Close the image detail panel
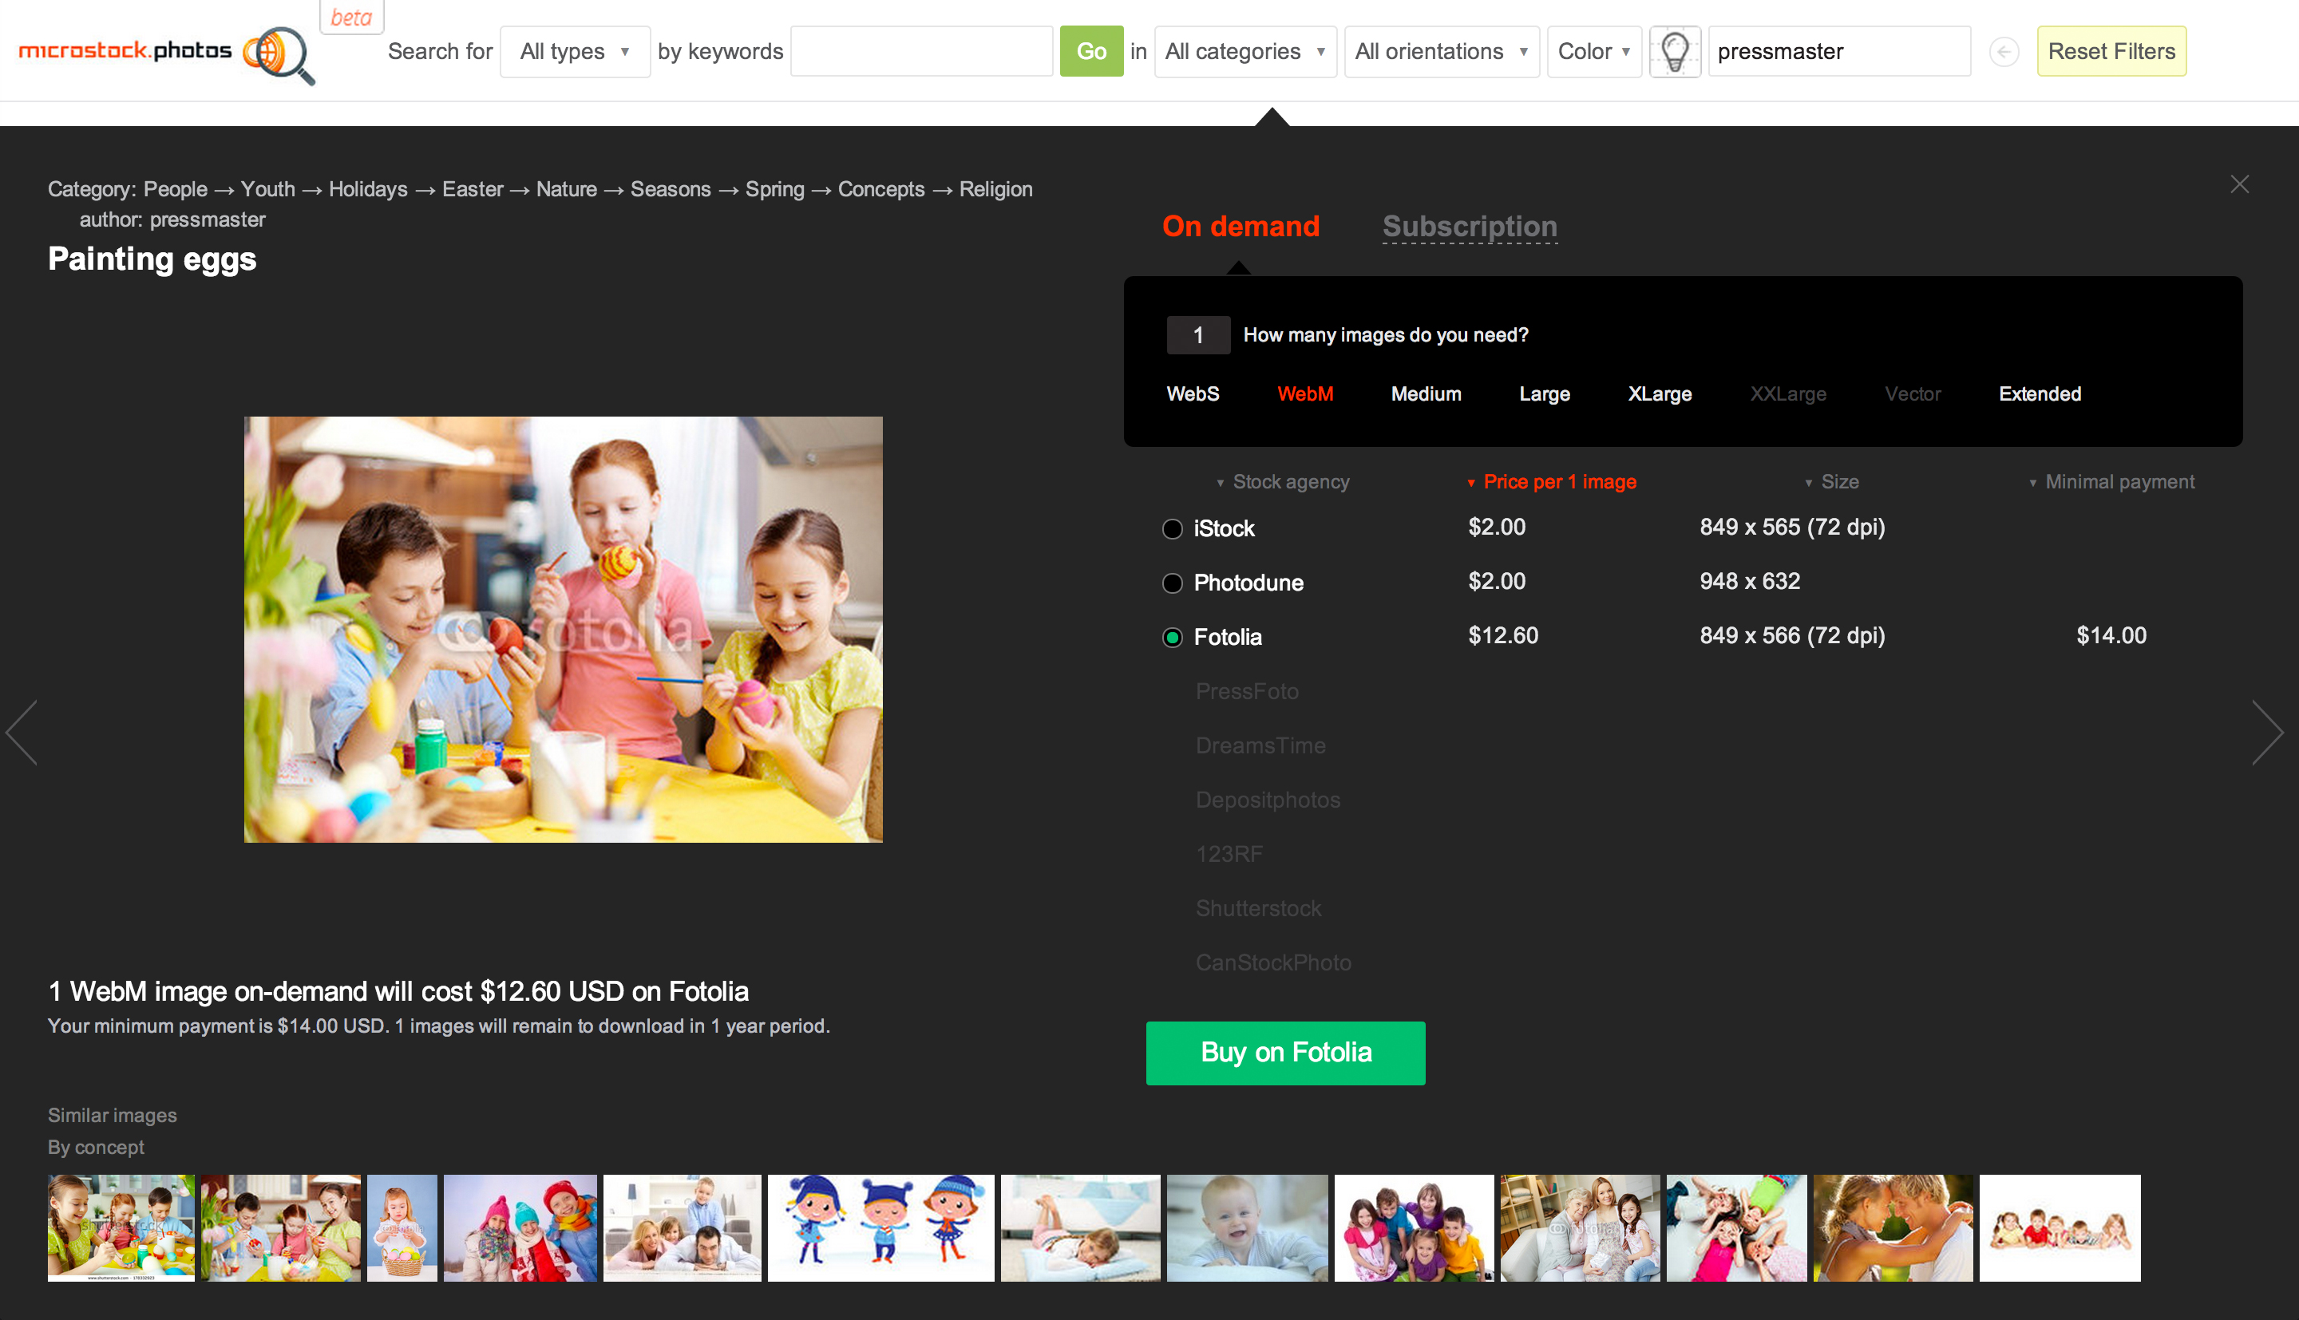This screenshot has width=2299, height=1320. click(x=2238, y=185)
